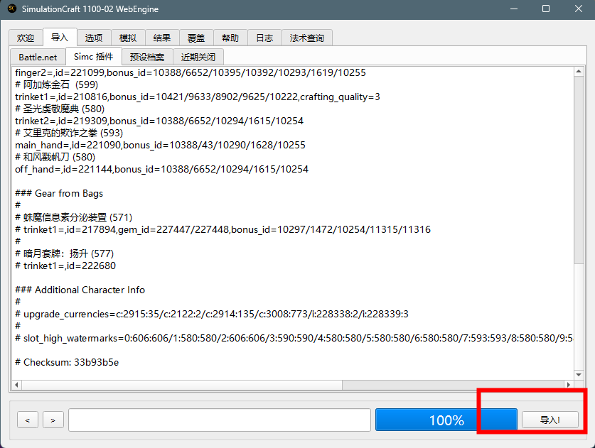595x448 pixels.
Task: Click the '# 圣光虔敬魔典 (580)' line
Action: (60, 109)
